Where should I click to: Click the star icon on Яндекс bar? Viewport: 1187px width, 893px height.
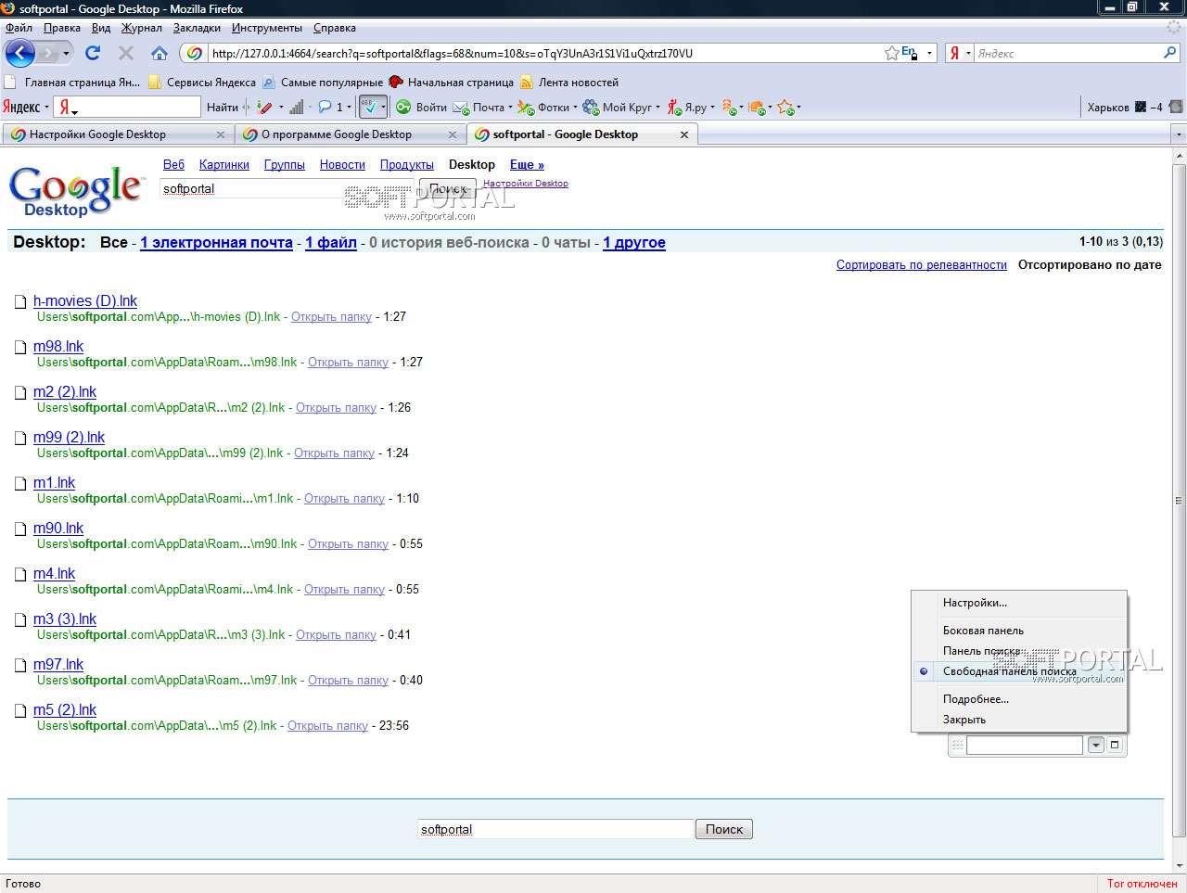tap(785, 108)
